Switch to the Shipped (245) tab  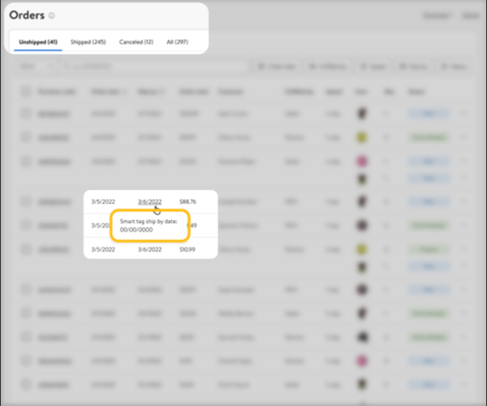tap(88, 41)
